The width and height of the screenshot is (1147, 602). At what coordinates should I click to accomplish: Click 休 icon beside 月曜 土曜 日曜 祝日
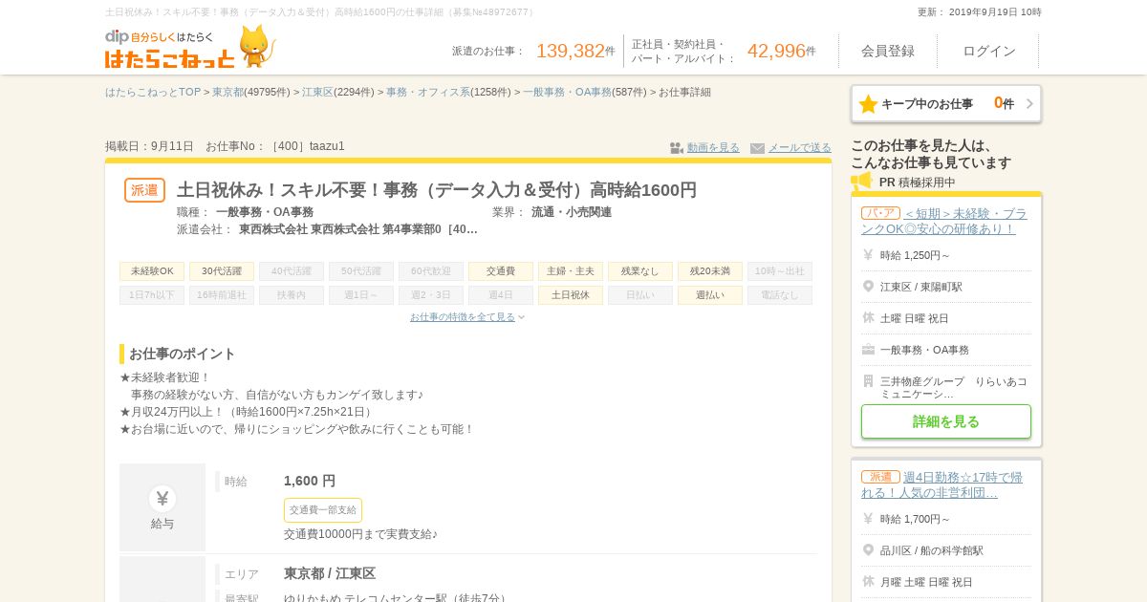[x=868, y=582]
